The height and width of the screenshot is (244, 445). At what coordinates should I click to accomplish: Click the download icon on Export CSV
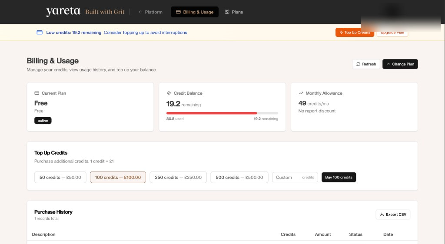tap(382, 214)
